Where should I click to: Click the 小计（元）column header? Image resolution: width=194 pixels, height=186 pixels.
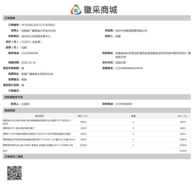[183, 116]
